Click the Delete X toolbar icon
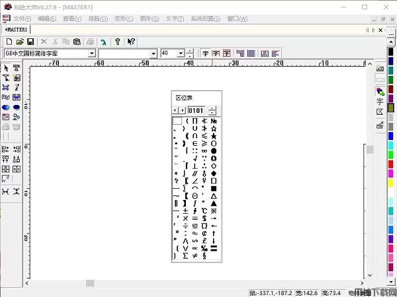This screenshot has width=397, height=297. click(44, 42)
